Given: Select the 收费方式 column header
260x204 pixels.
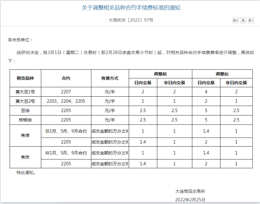Looking at the screenshot, I should click(110, 78).
